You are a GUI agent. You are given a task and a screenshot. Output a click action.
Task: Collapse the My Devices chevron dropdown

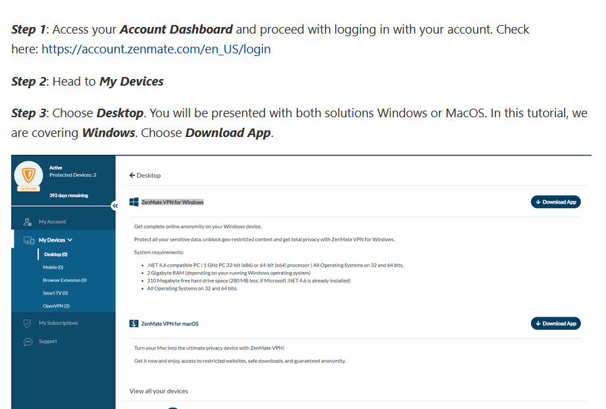(x=70, y=240)
